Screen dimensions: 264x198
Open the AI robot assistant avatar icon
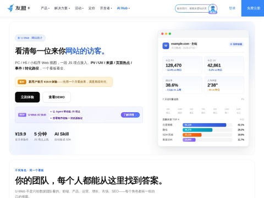point(213,9)
